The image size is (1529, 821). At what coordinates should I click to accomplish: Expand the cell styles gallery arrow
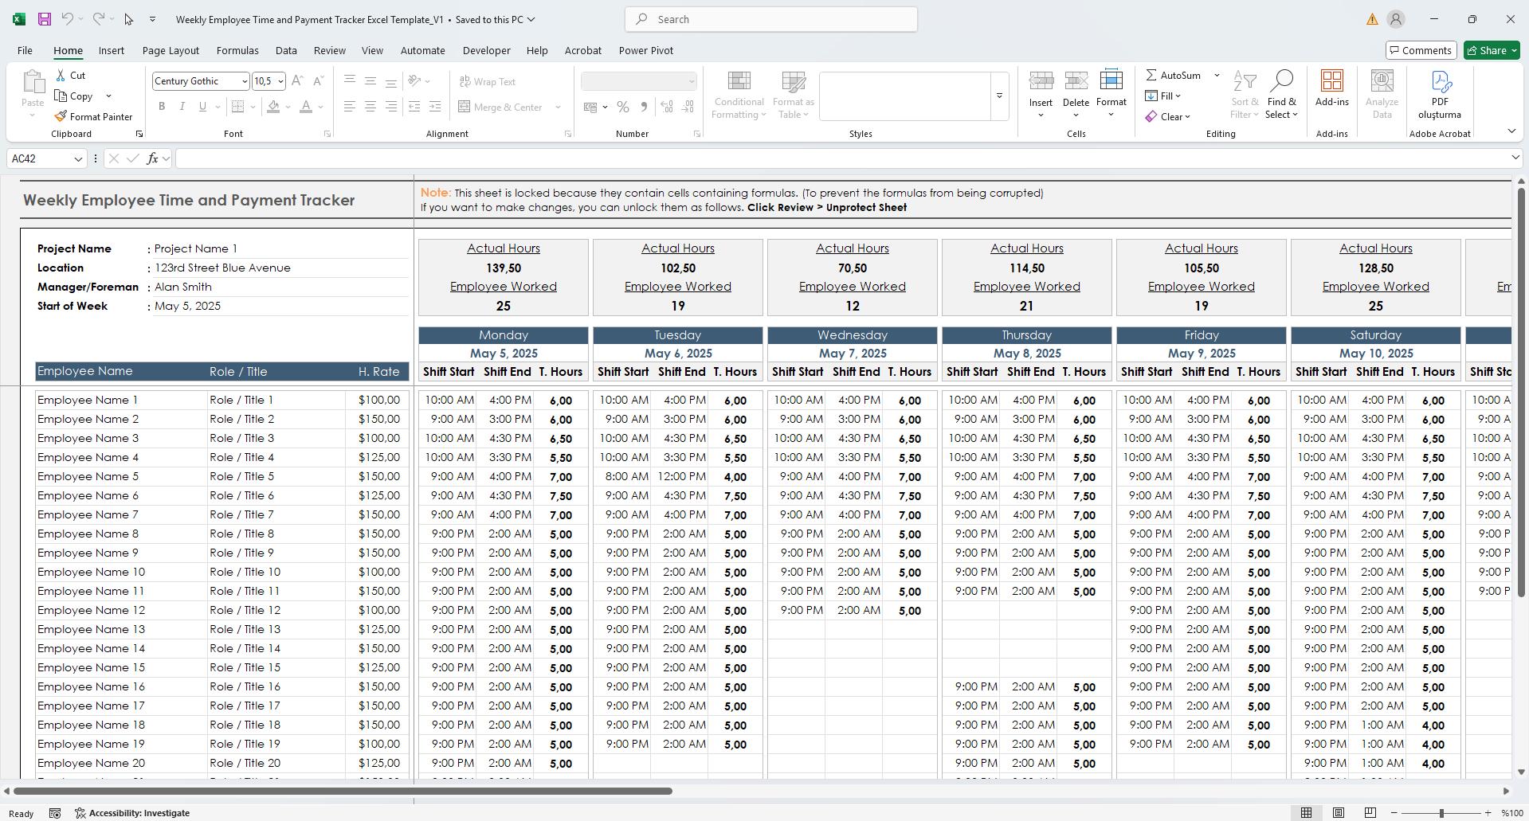[999, 96]
